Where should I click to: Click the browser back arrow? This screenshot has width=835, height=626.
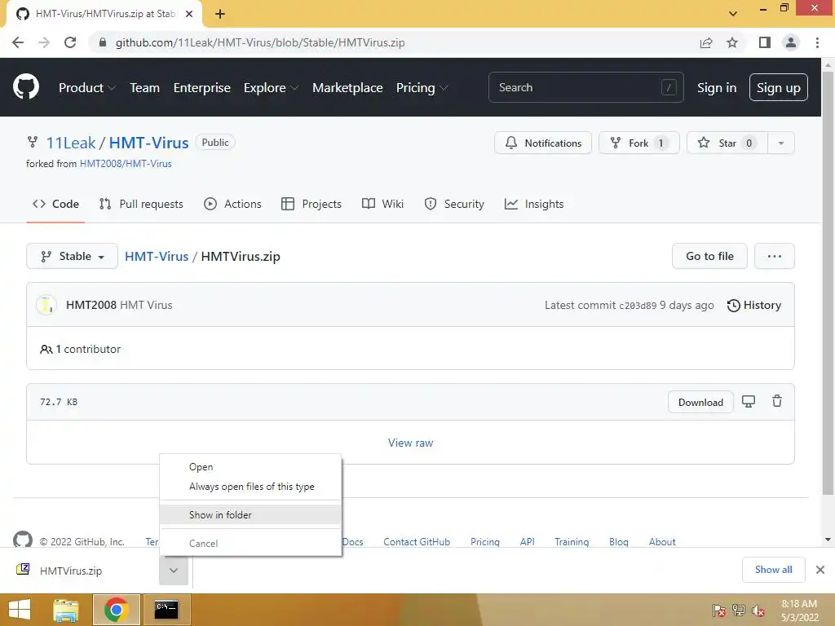pyautogui.click(x=18, y=42)
